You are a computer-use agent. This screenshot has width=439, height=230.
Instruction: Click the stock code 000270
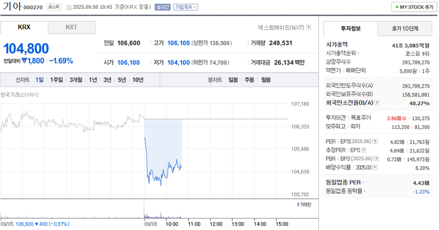(33, 7)
